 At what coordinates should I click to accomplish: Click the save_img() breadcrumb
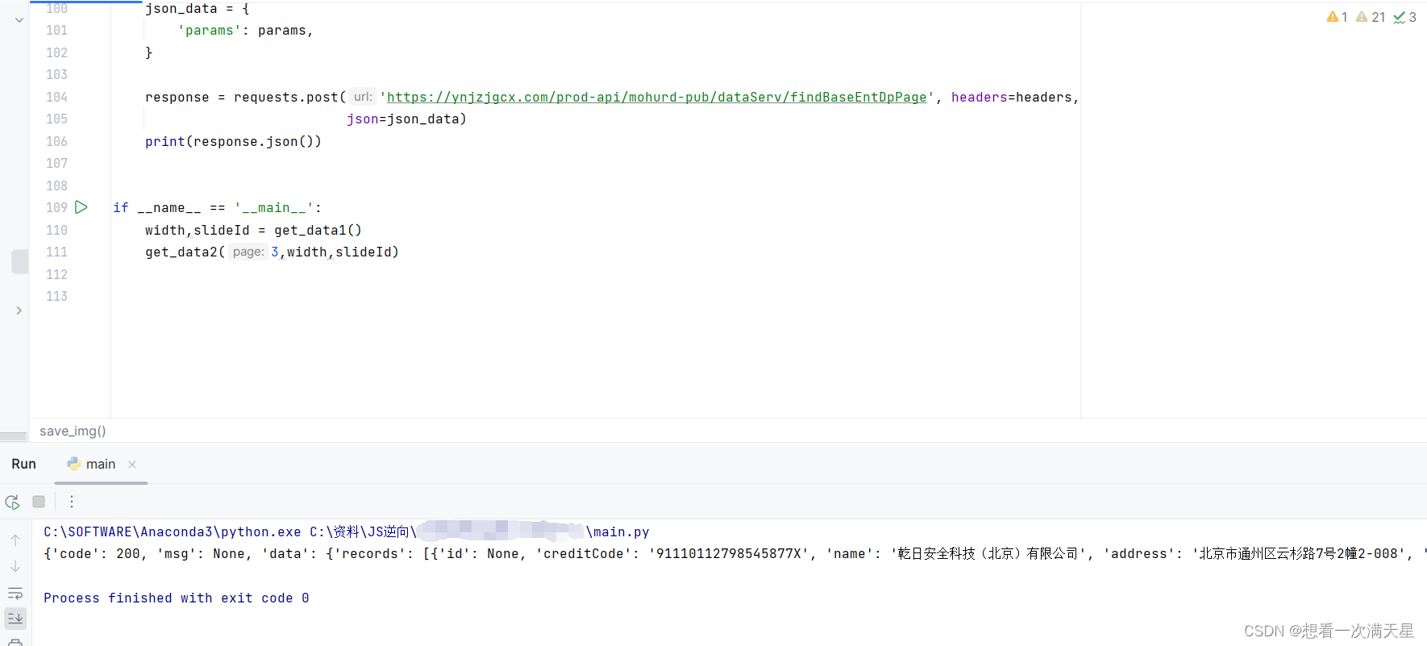pos(73,431)
